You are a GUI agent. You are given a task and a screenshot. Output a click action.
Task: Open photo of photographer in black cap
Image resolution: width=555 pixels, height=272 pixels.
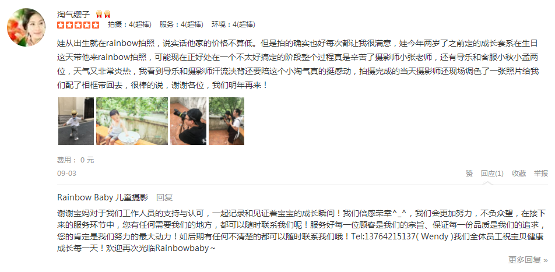[x=188, y=121]
